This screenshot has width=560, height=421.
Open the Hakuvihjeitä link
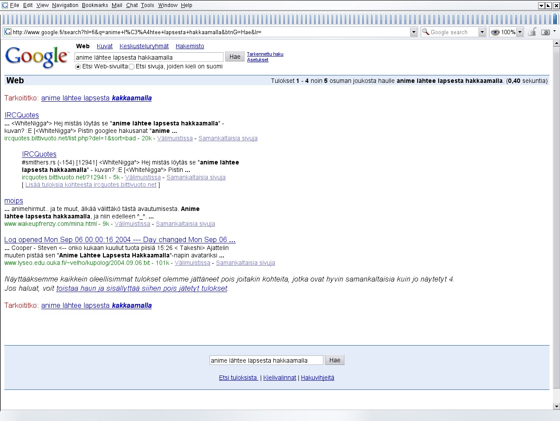click(318, 378)
